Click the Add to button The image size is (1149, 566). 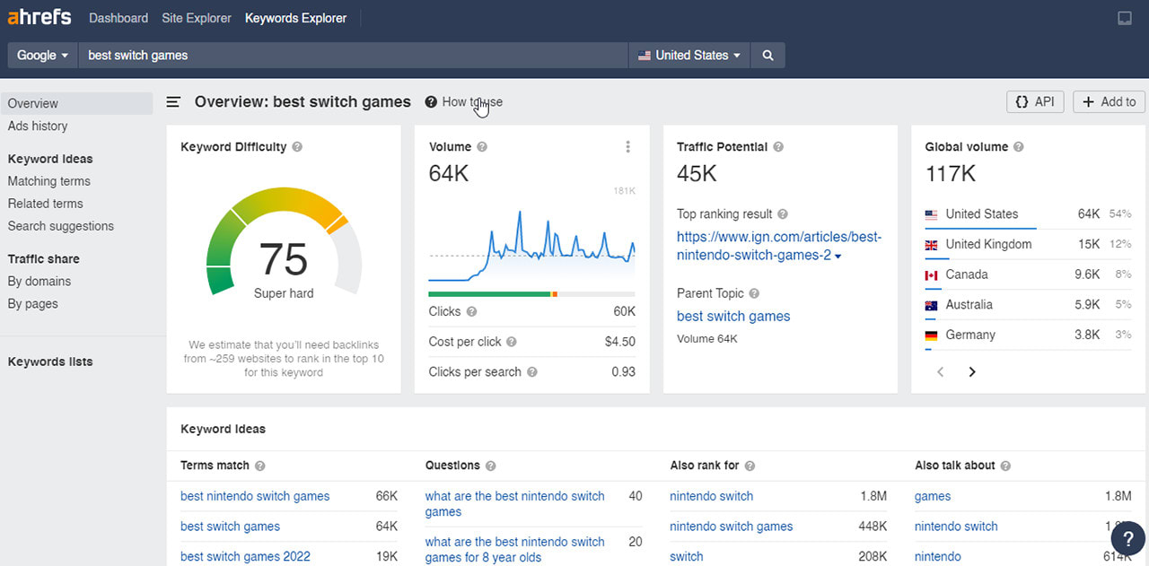pyautogui.click(x=1109, y=101)
